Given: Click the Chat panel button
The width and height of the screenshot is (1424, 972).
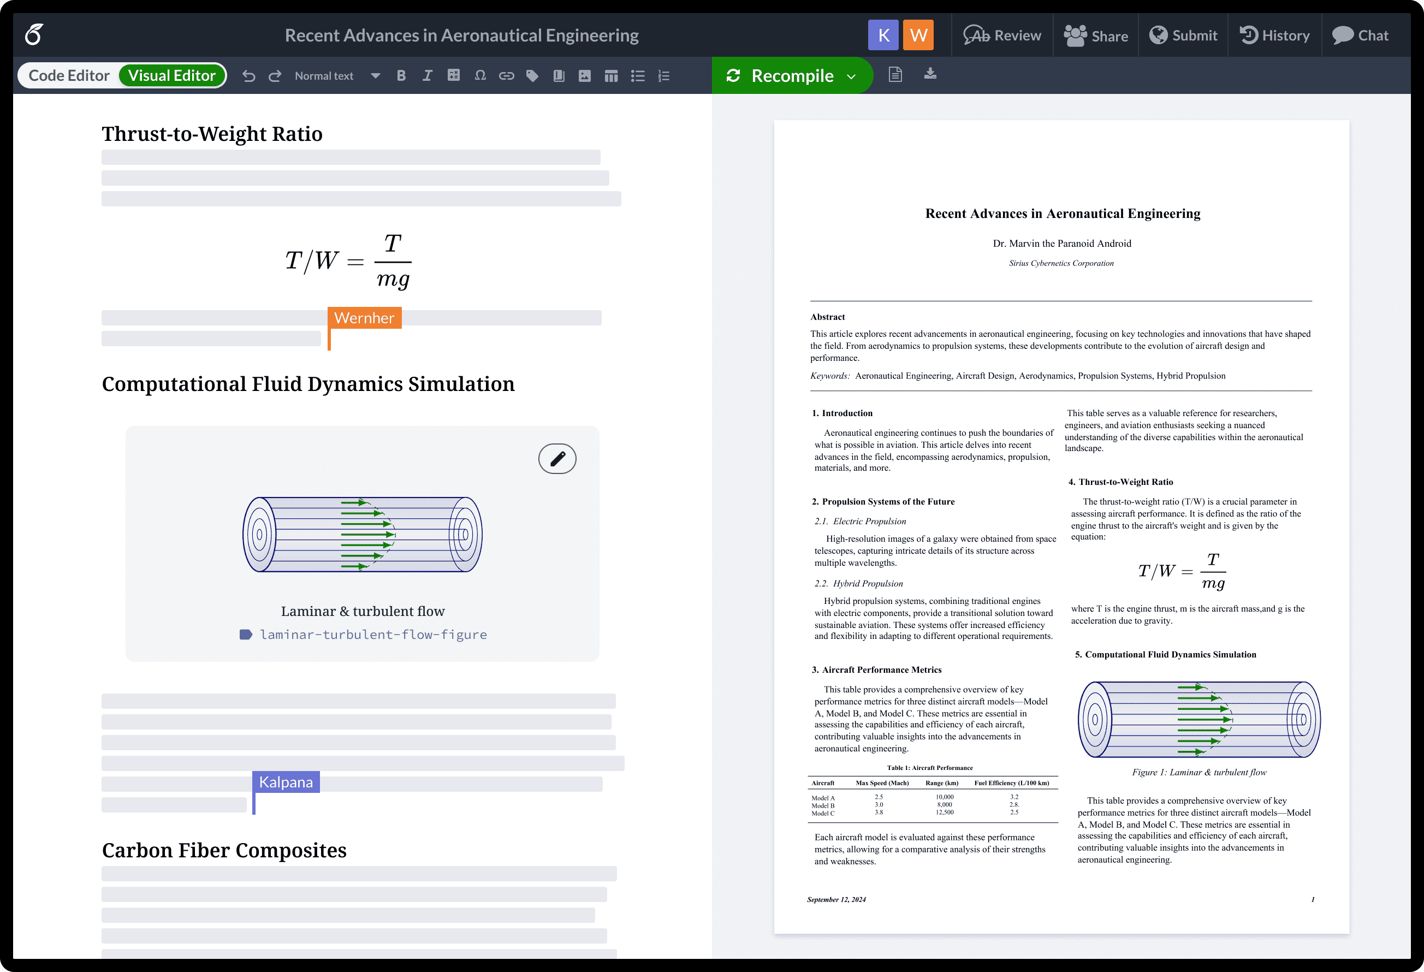Looking at the screenshot, I should click(1362, 35).
